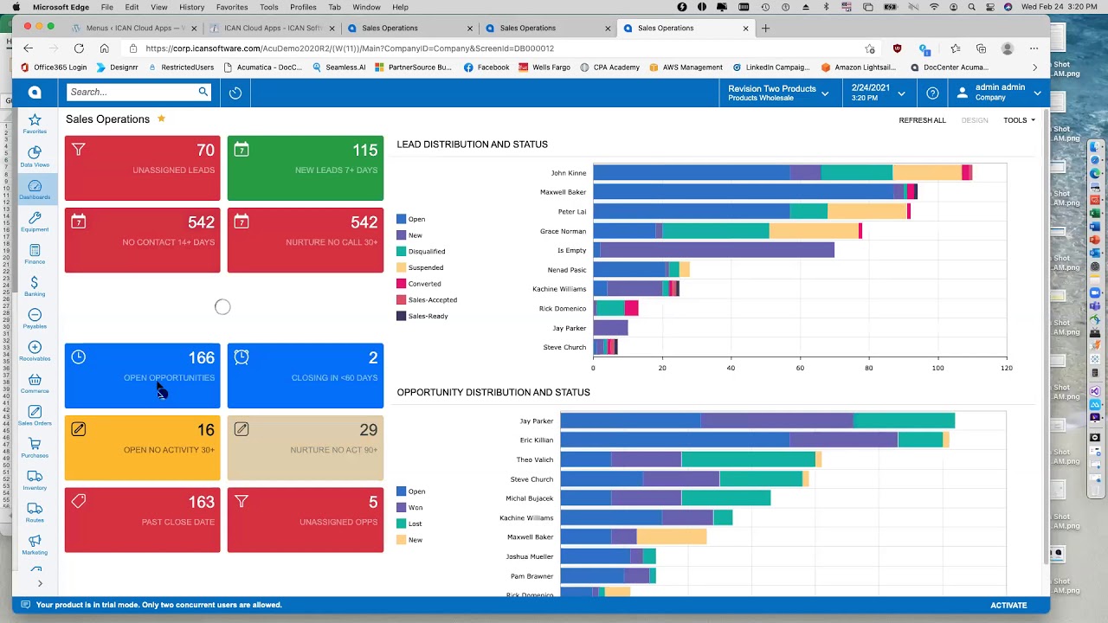
Task: Open the Wells Fargo bookmark
Action: [545, 67]
